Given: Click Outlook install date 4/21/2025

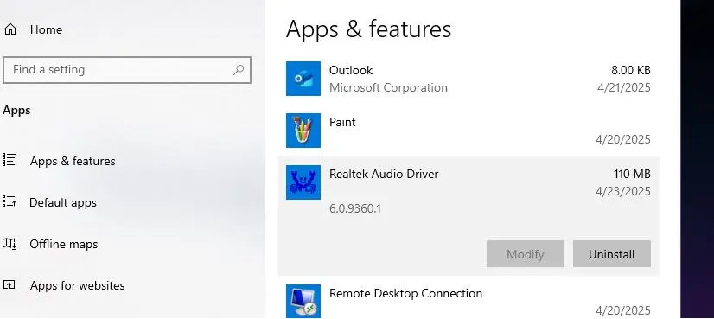Looking at the screenshot, I should pos(624,87).
